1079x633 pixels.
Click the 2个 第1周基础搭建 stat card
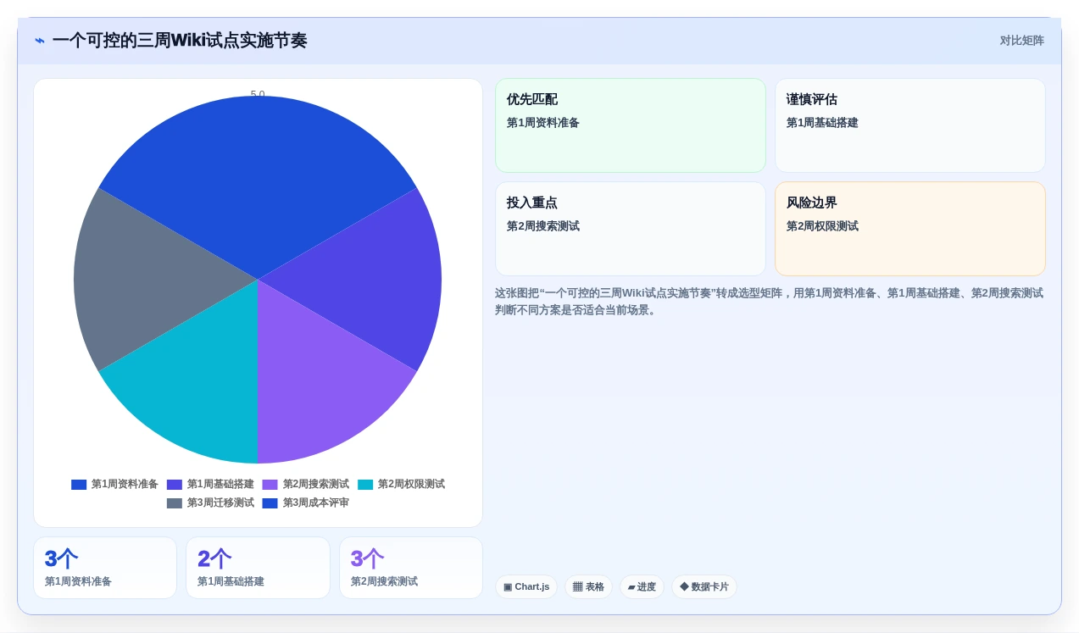[258, 568]
